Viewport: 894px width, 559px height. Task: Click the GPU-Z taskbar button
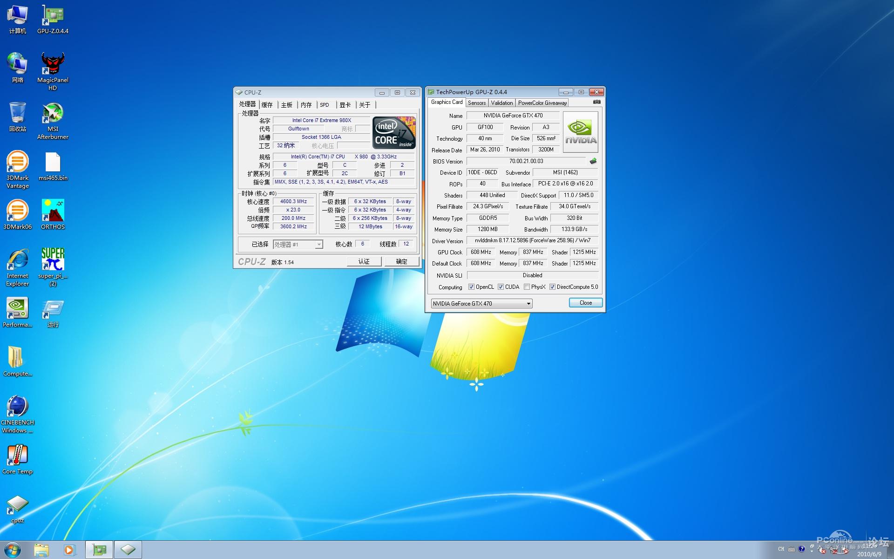99,550
